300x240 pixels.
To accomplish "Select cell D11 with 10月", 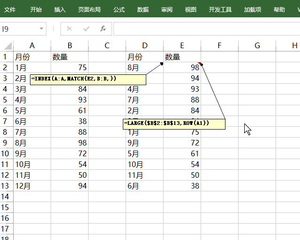I will click(x=145, y=164).
